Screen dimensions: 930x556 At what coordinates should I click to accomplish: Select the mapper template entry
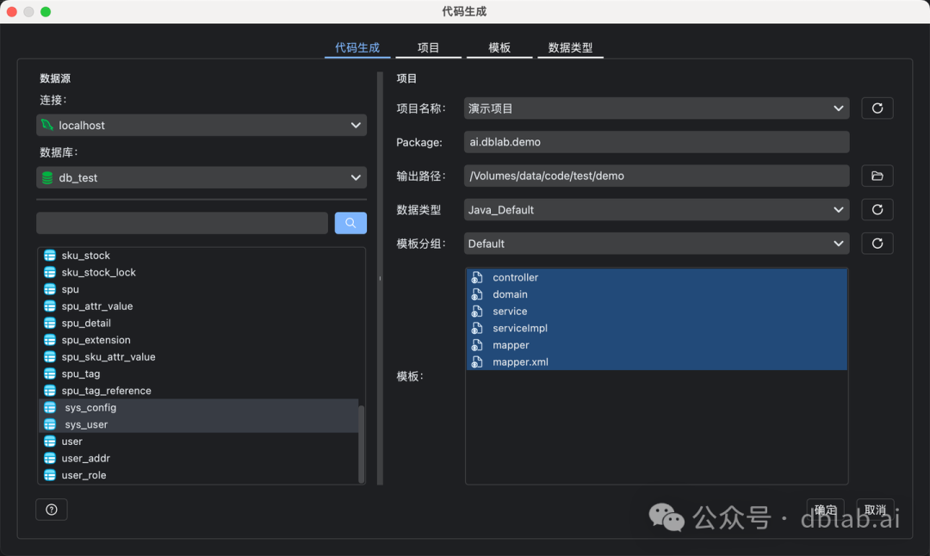pyautogui.click(x=656, y=345)
